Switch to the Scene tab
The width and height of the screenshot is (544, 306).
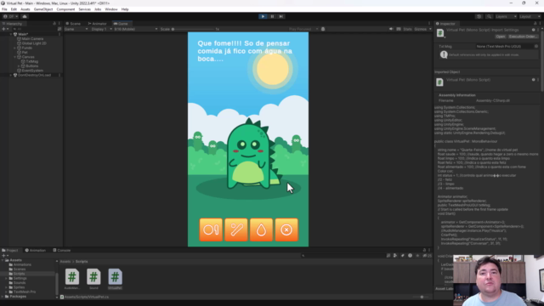(73, 24)
